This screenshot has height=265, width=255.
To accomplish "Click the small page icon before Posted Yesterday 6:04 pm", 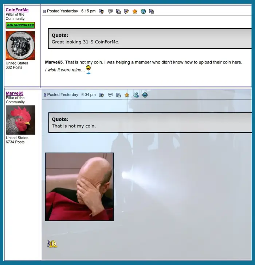I will 45,95.
